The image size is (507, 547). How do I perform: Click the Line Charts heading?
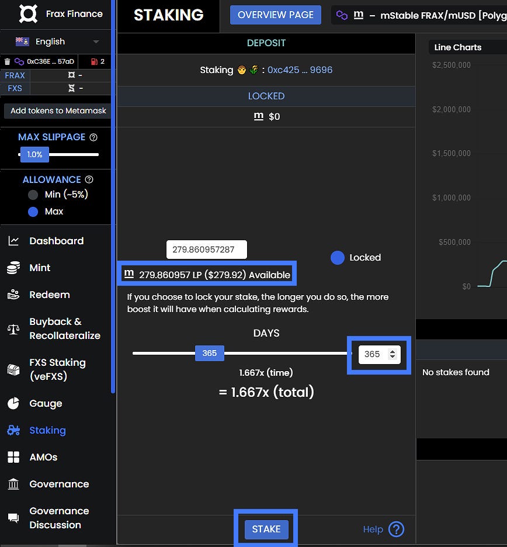[x=458, y=47]
